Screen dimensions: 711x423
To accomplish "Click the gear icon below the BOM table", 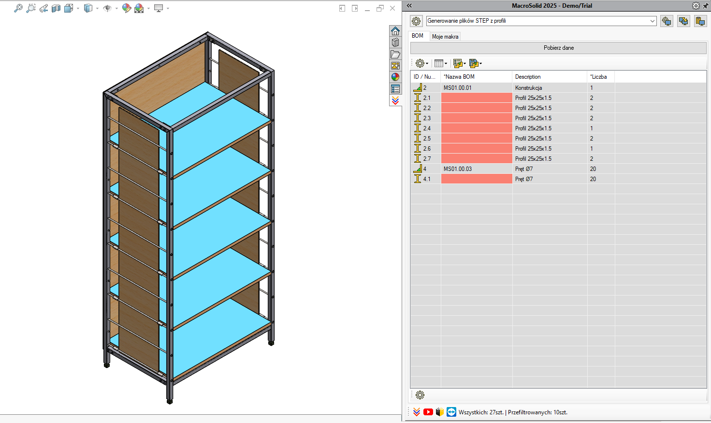I will click(x=420, y=395).
